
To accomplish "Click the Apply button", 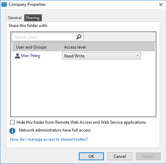I will (148, 156).
